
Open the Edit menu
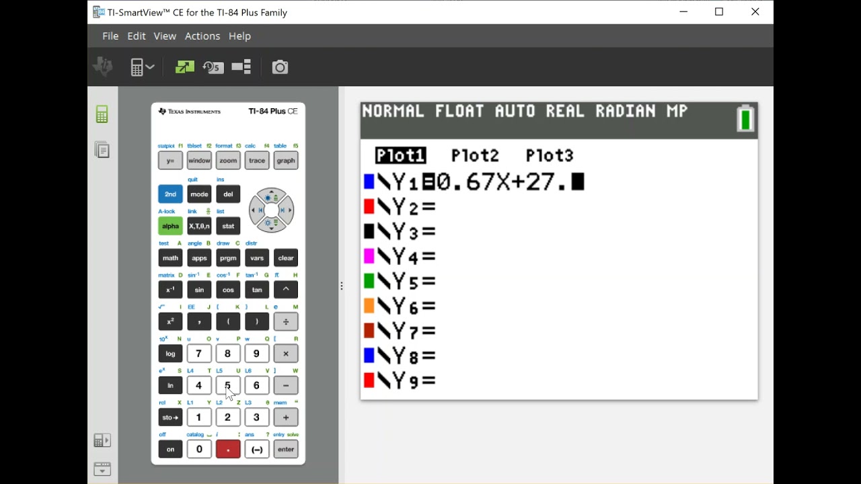[137, 36]
